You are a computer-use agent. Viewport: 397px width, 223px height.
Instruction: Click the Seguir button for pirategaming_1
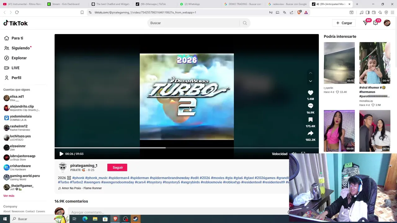(117, 168)
